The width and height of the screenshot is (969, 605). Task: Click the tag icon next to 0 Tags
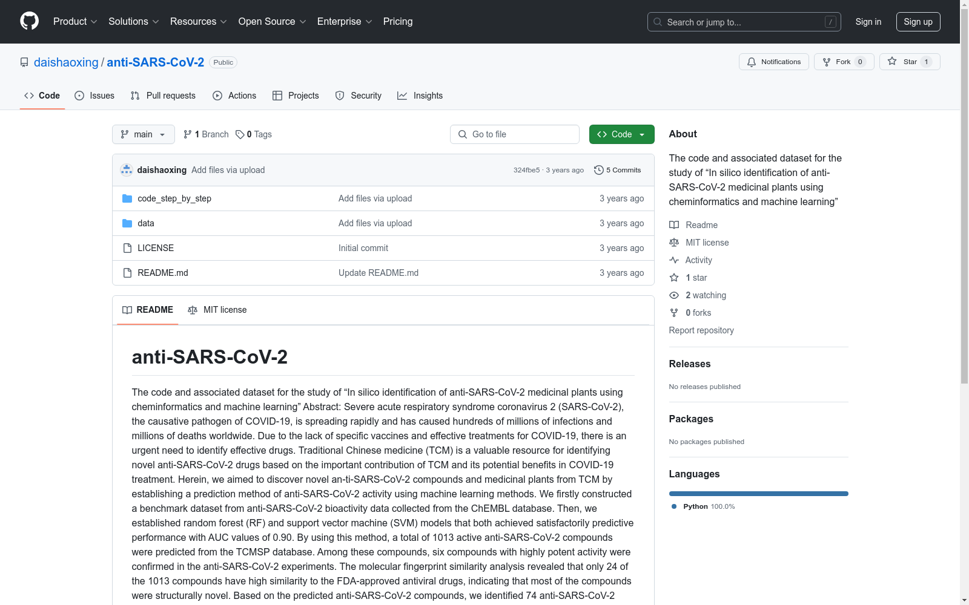pyautogui.click(x=240, y=134)
